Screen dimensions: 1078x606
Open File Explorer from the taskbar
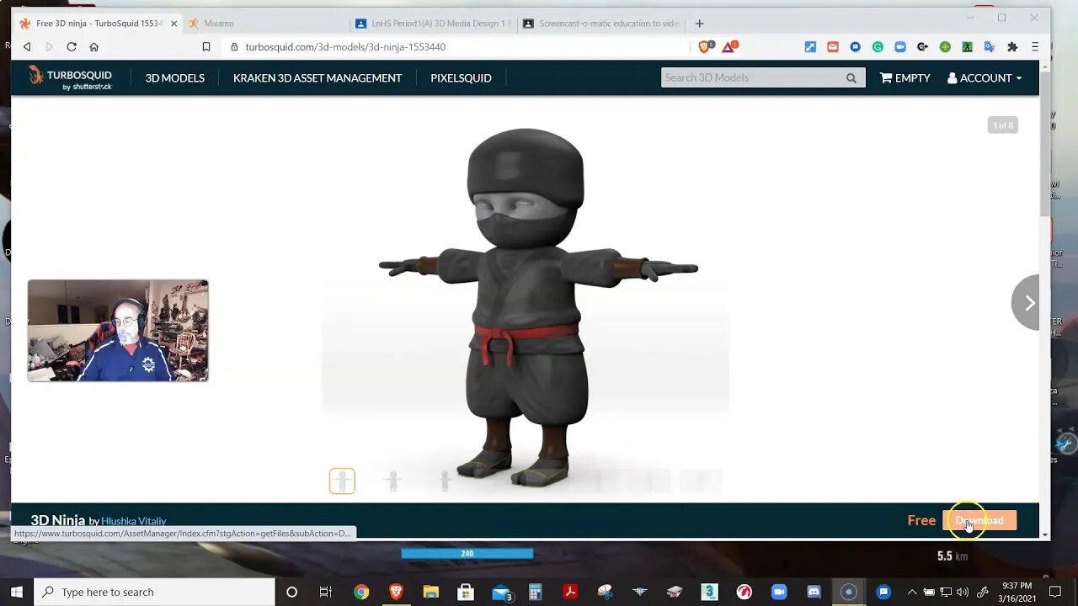tap(430, 592)
